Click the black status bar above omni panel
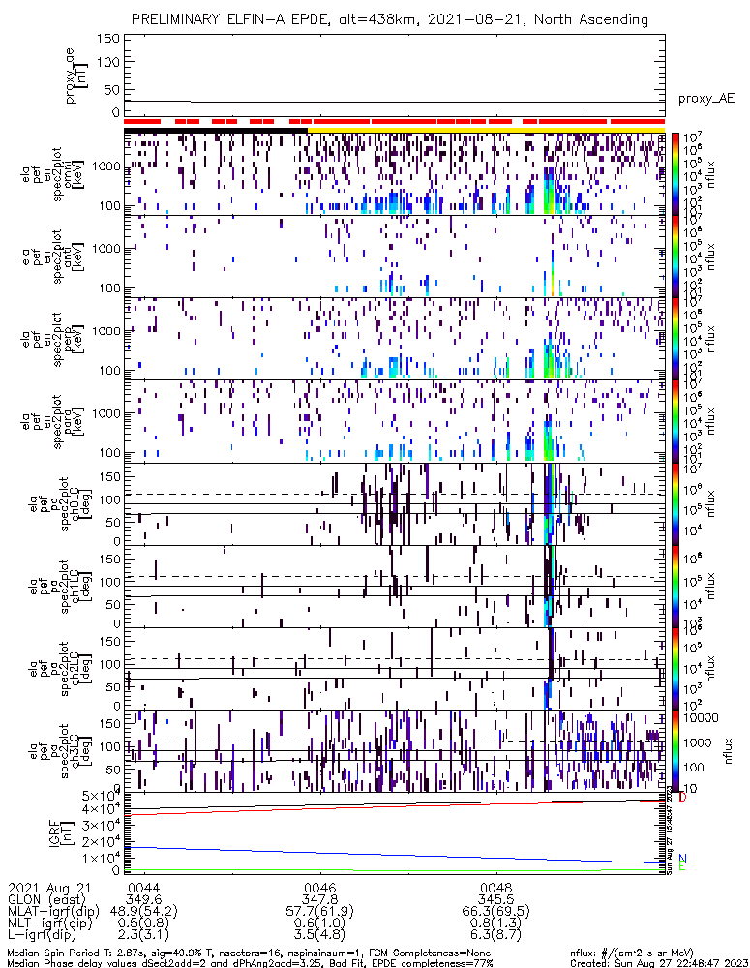 tap(216, 131)
